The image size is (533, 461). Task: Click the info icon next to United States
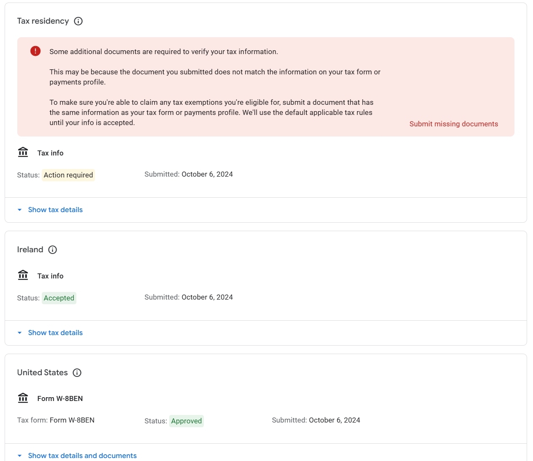(x=77, y=373)
